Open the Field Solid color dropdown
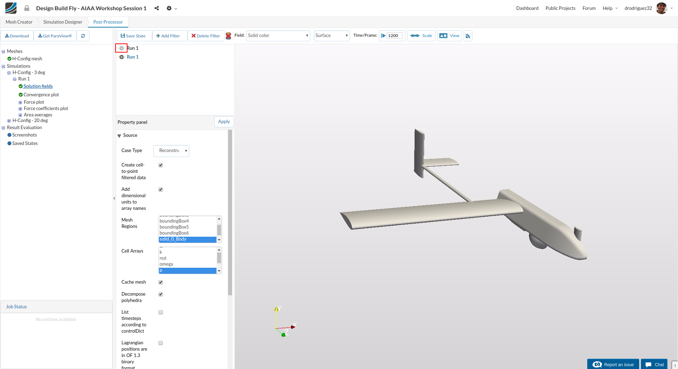Screen dimensions: 678x369 point(278,36)
